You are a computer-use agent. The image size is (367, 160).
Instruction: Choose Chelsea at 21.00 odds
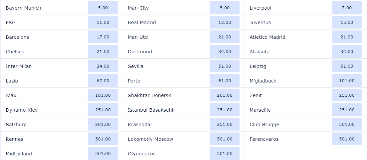tap(103, 52)
